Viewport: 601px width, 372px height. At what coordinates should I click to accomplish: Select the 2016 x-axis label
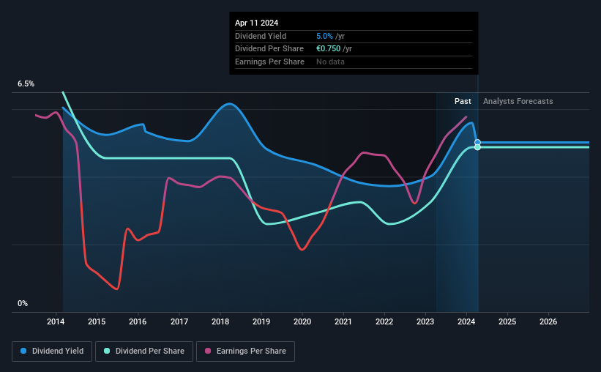[138, 321]
